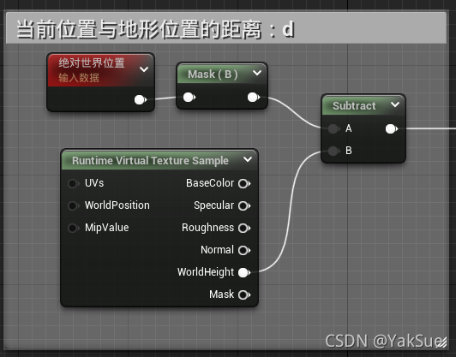The image size is (456, 357).
Task: Select the Mask ( B ) node title
Action: click(x=213, y=74)
